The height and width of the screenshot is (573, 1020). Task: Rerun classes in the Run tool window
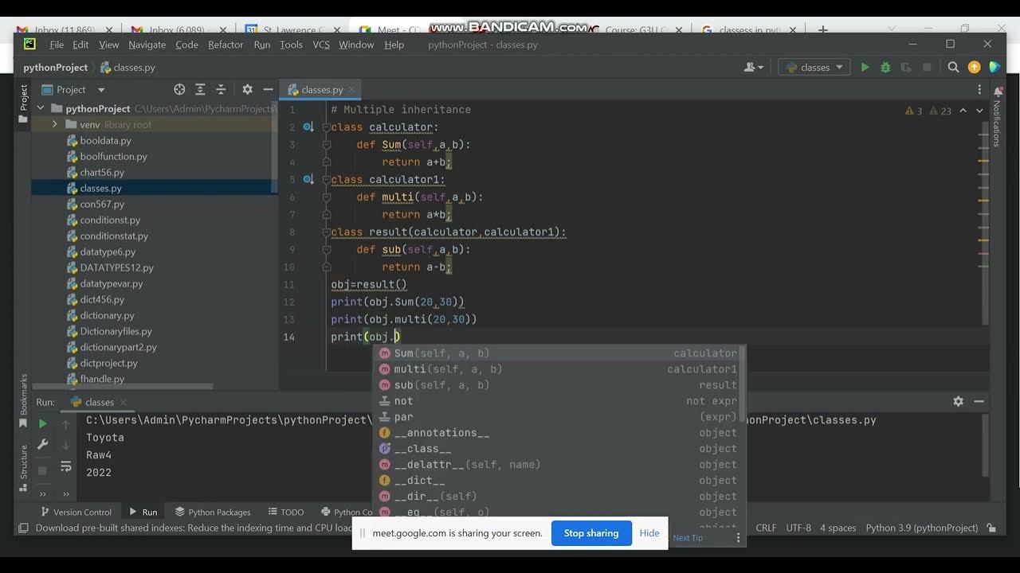point(43,424)
